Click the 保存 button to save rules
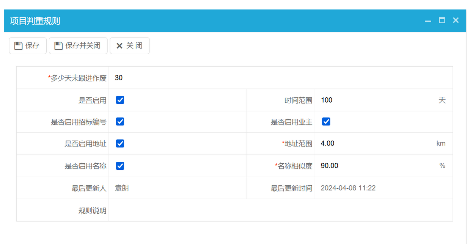This screenshot has height=244, width=470. [x=27, y=45]
